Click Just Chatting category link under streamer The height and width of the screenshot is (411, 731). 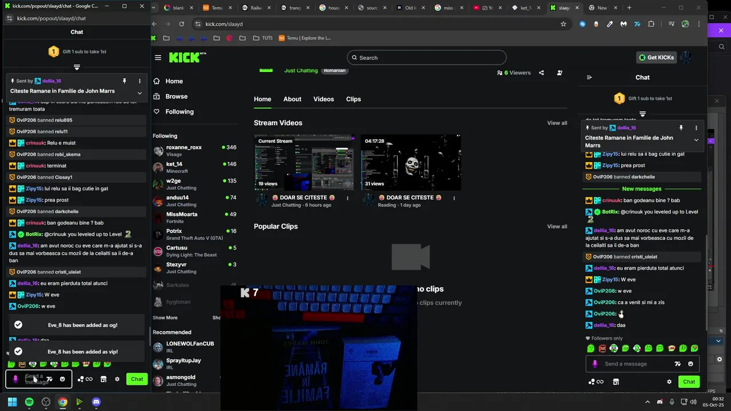click(301, 71)
